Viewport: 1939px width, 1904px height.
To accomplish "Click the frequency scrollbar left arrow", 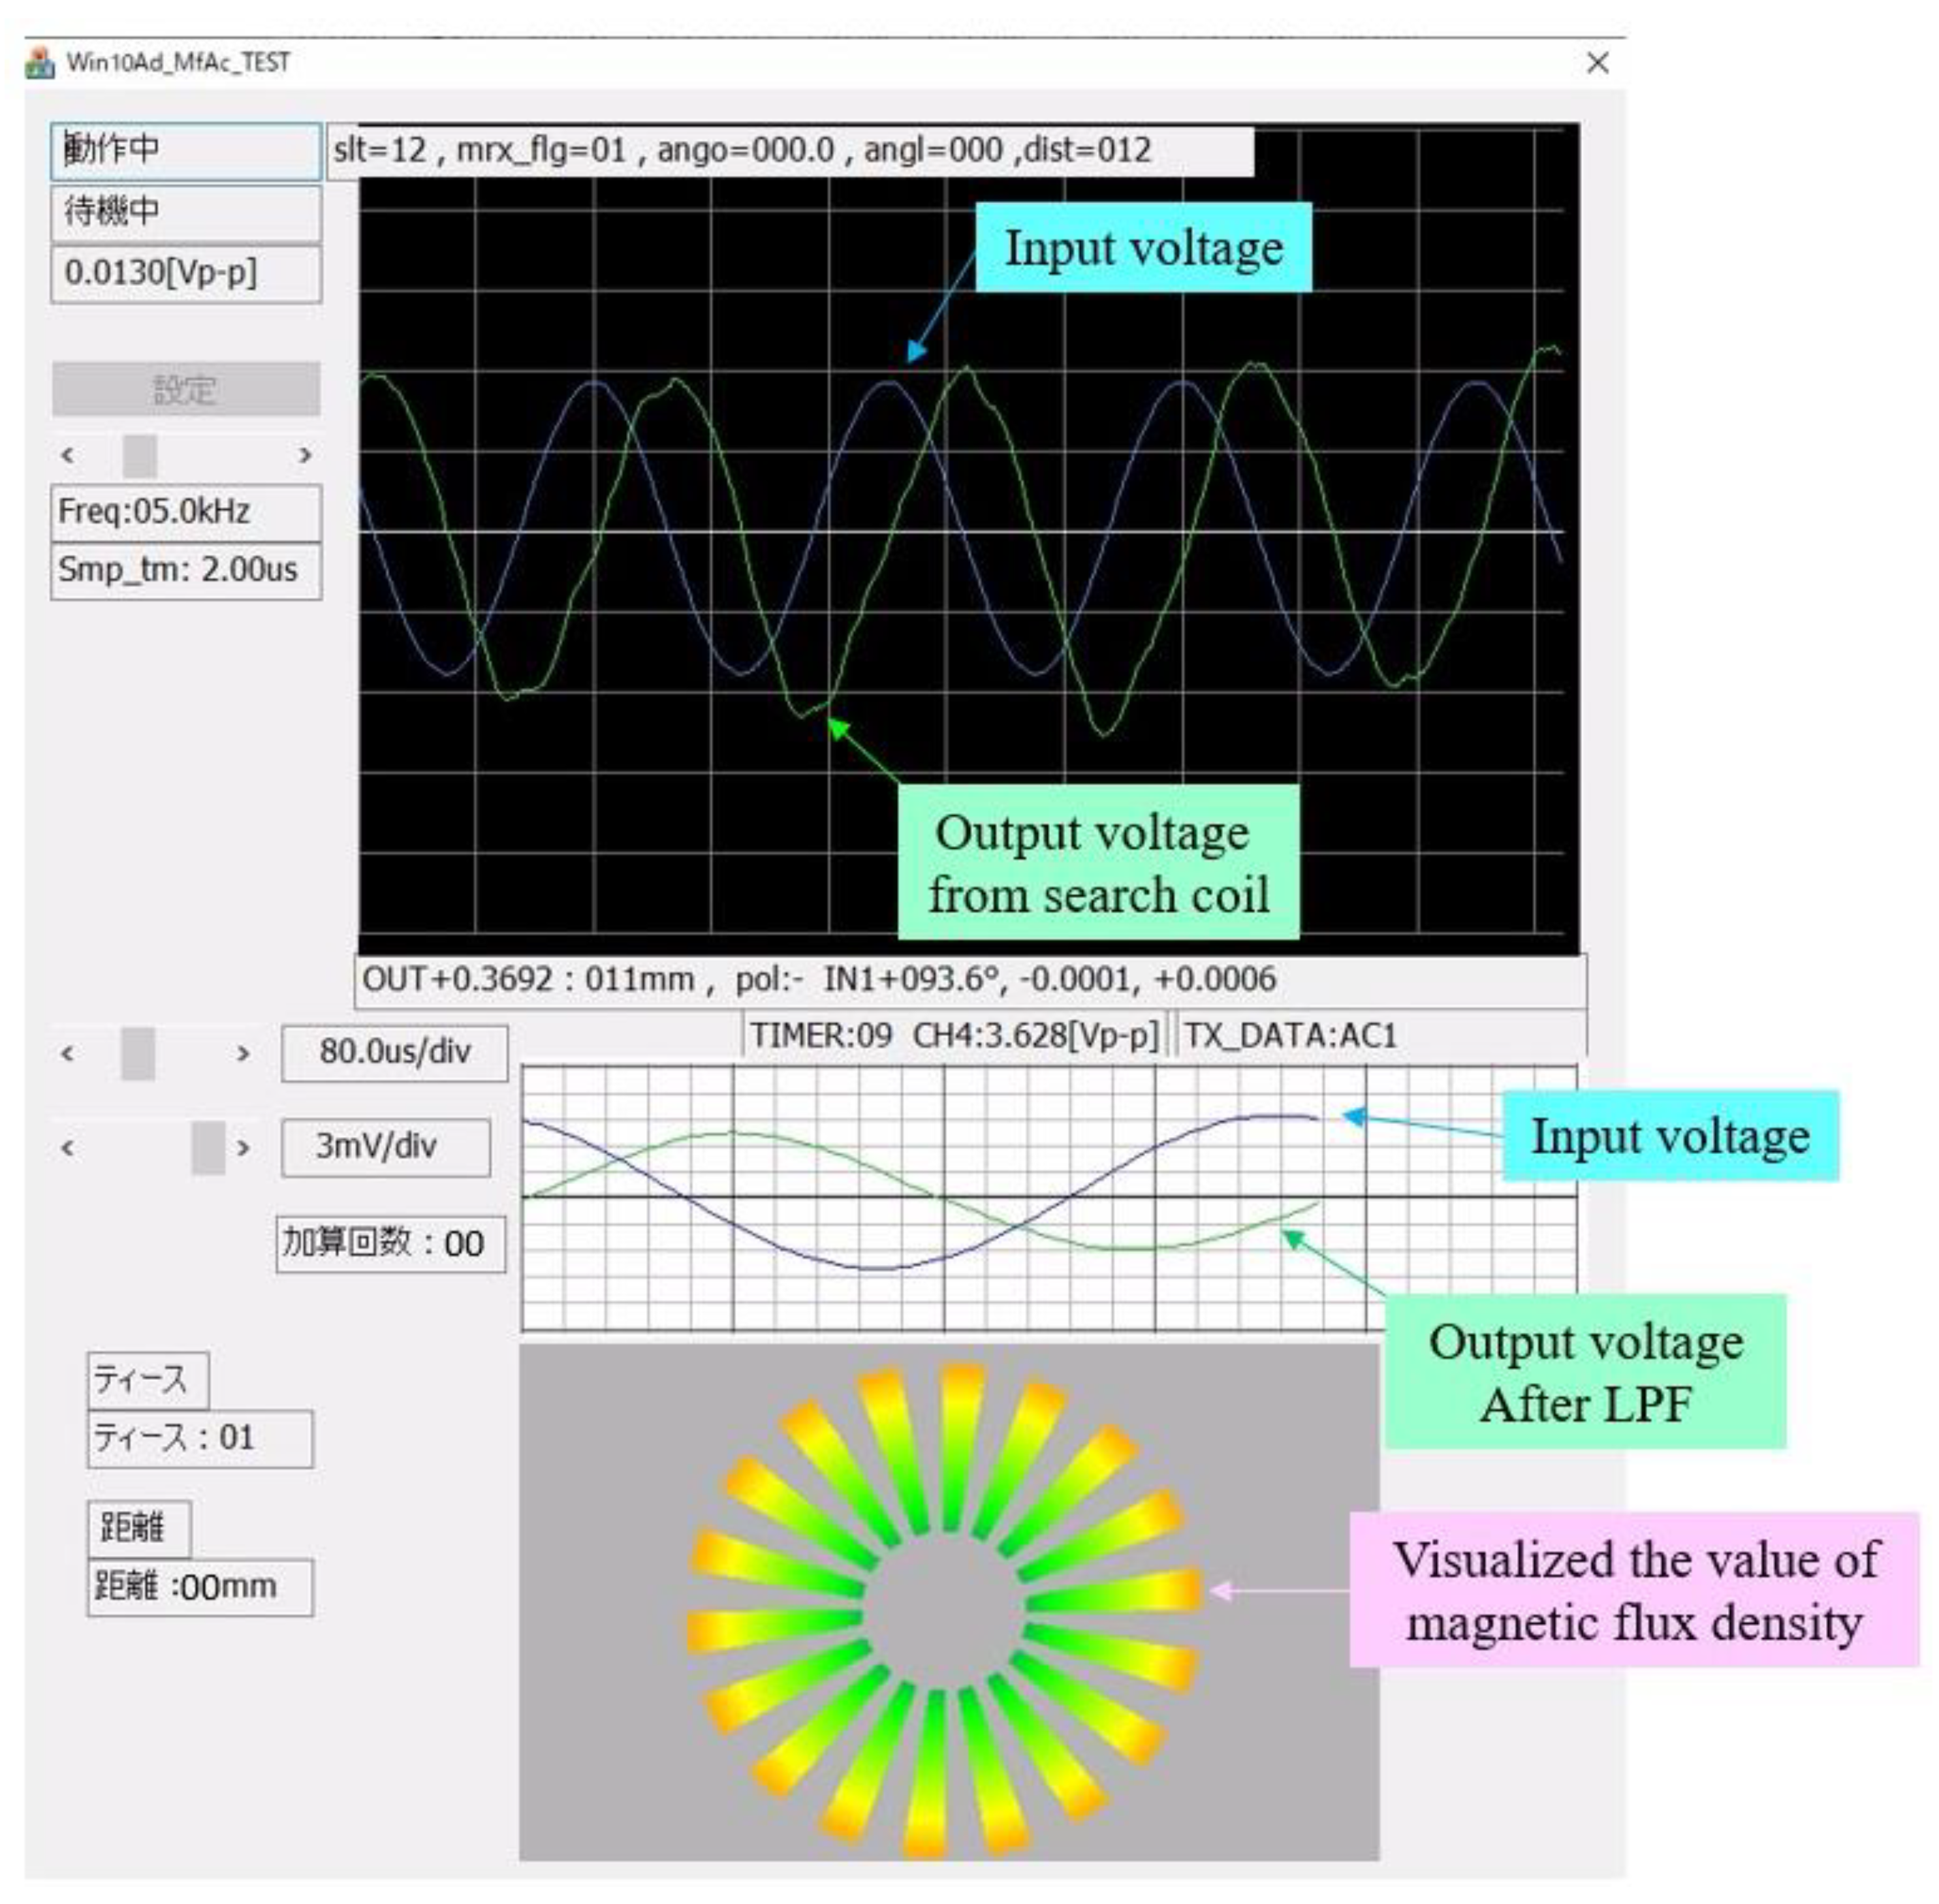I will (68, 455).
